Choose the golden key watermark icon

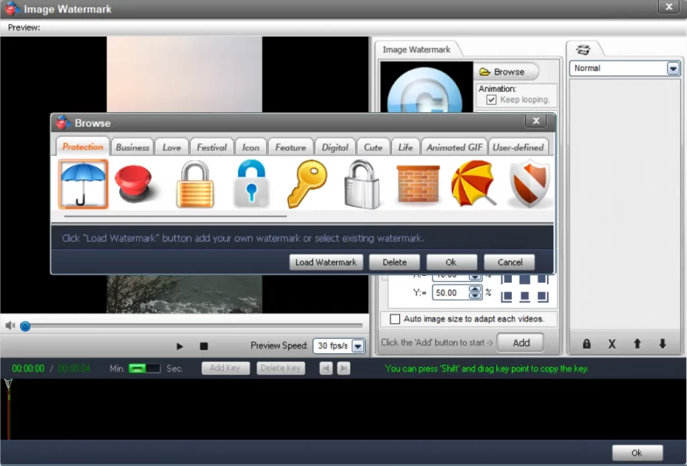click(307, 184)
